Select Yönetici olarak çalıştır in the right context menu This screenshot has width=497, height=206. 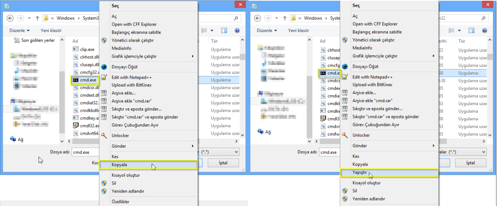click(373, 40)
